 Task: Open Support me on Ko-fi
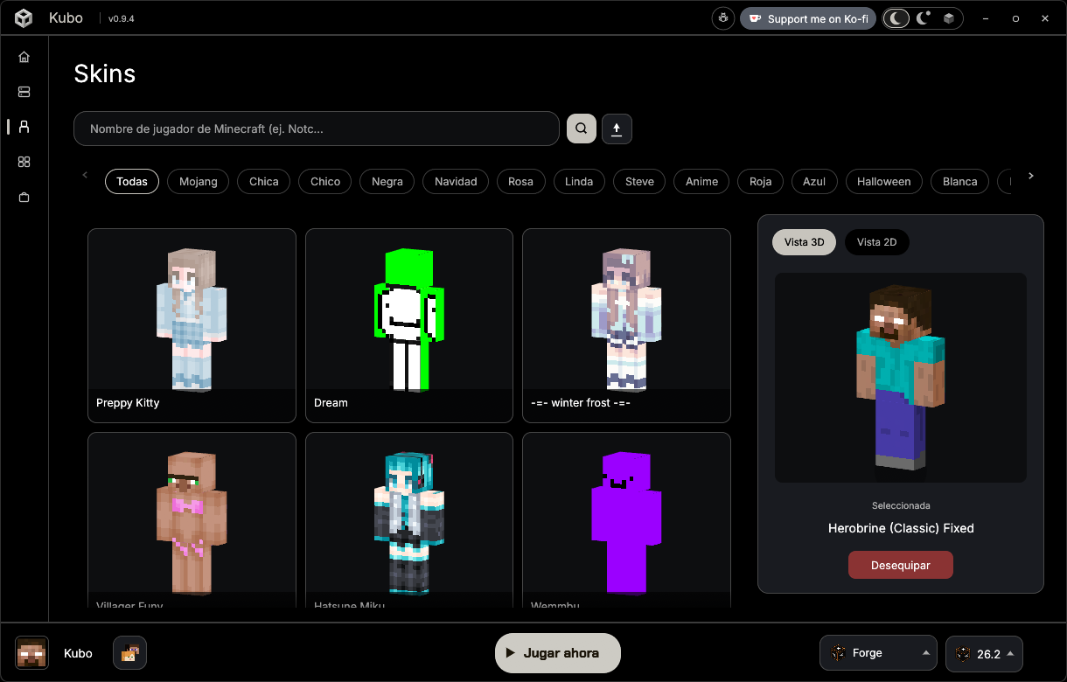(808, 18)
